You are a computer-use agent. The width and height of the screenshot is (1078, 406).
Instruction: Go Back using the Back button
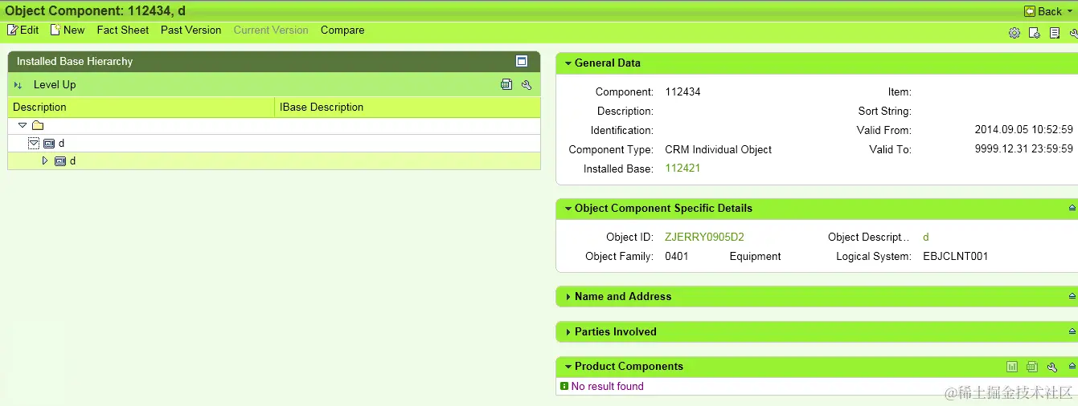(x=1043, y=11)
